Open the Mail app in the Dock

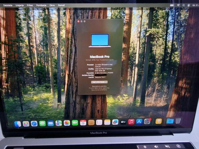(50, 123)
